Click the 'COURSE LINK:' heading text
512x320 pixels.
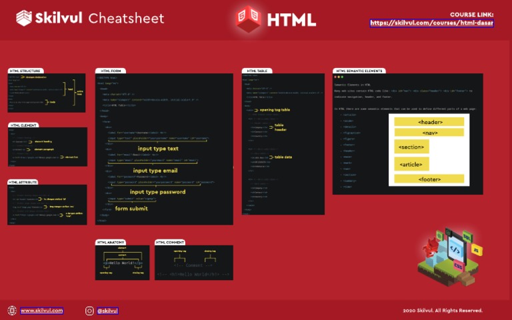[471, 15]
